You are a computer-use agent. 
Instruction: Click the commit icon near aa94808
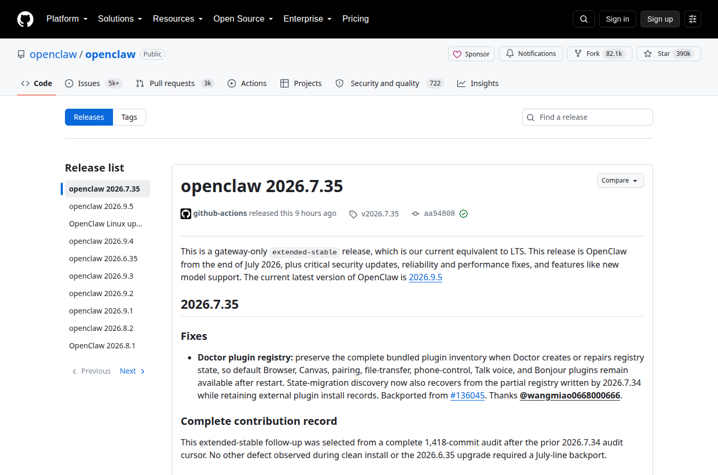tap(415, 214)
